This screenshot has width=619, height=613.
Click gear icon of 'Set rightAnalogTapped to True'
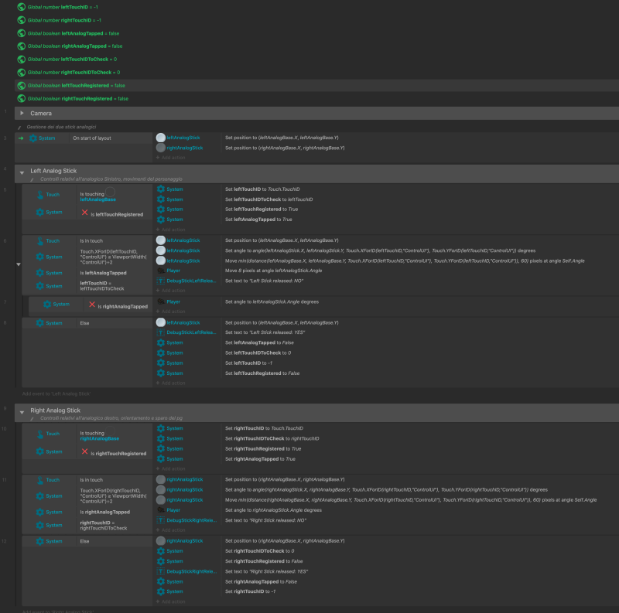(x=161, y=458)
